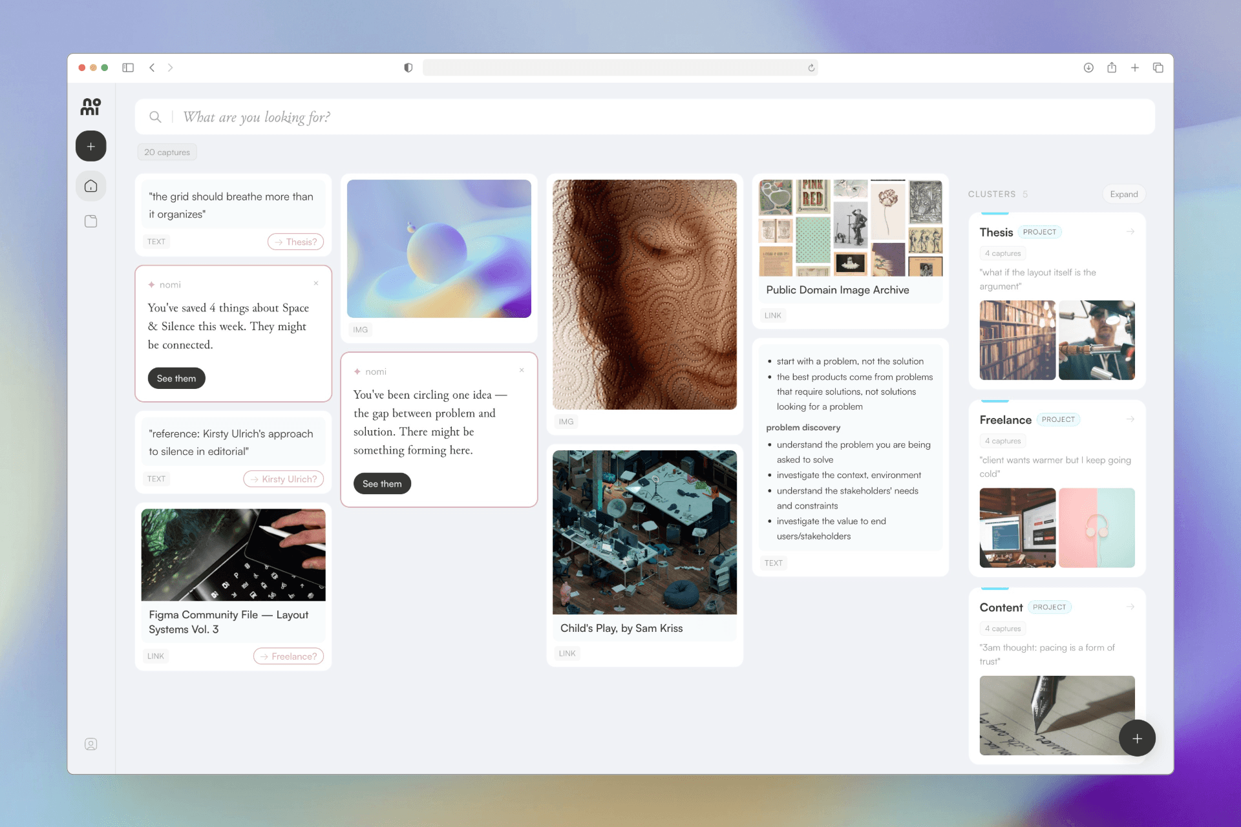Click the Thesis? suggestion tag

(295, 242)
